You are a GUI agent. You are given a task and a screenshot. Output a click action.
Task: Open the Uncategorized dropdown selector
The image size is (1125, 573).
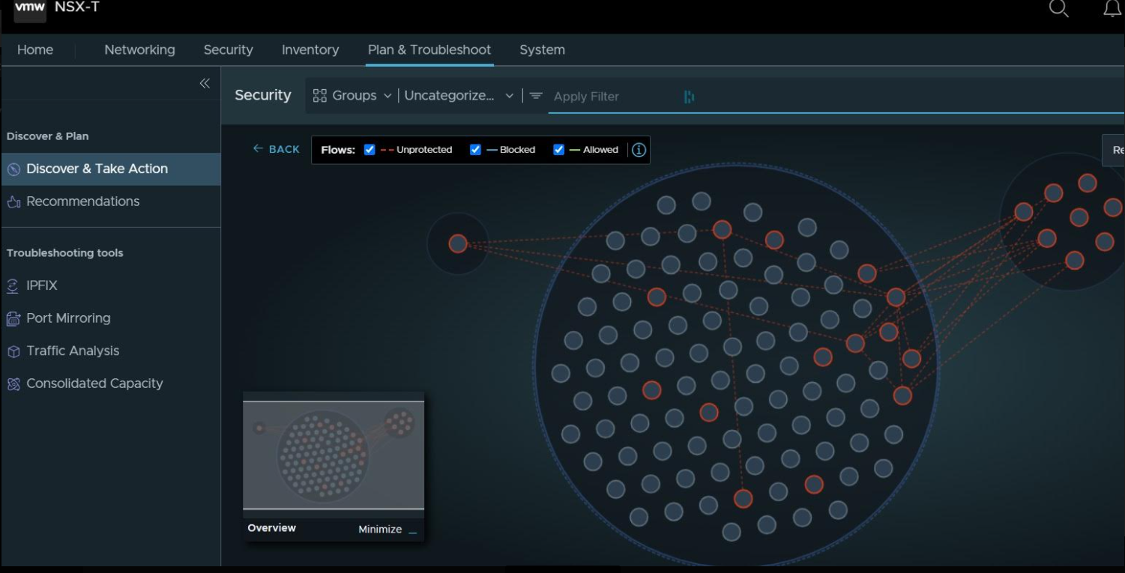pos(459,96)
